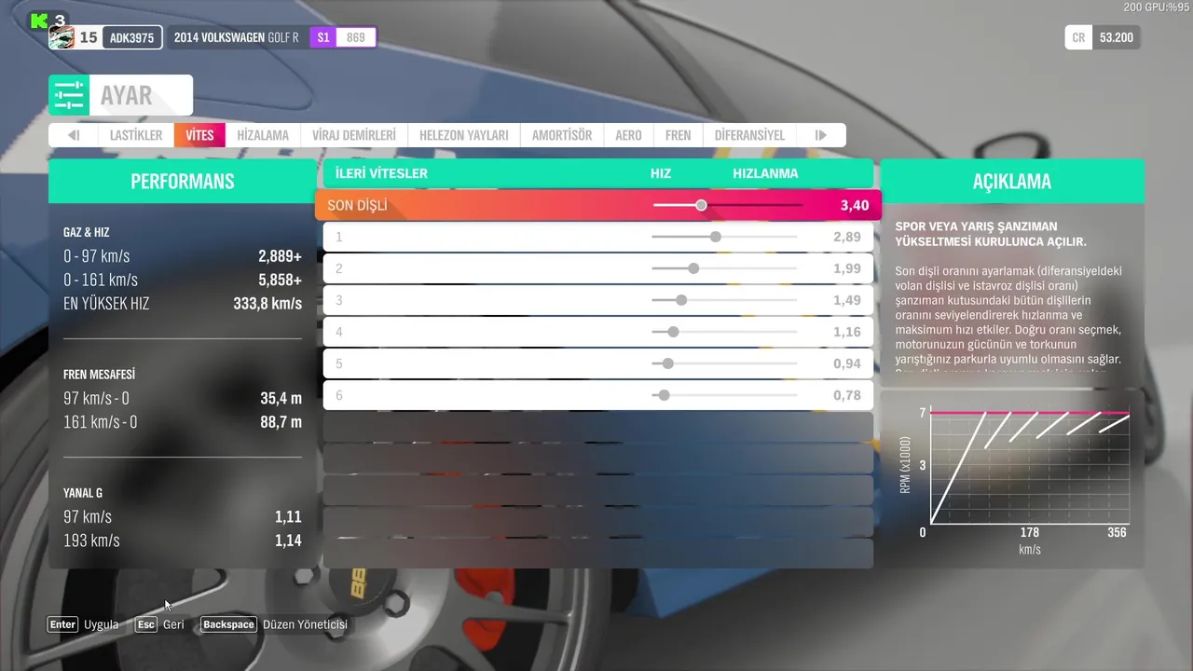Screen dimensions: 1193x671
Task: Click the ADK3975 player name tag
Action: point(131,37)
